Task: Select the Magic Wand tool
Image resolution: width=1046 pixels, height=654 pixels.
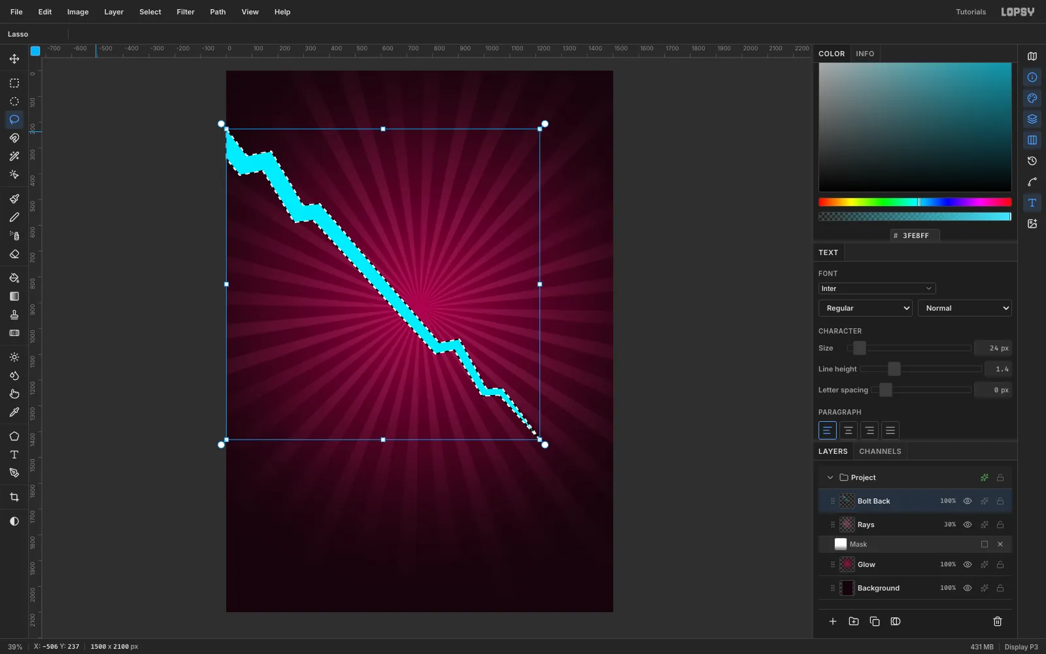Action: 14,156
